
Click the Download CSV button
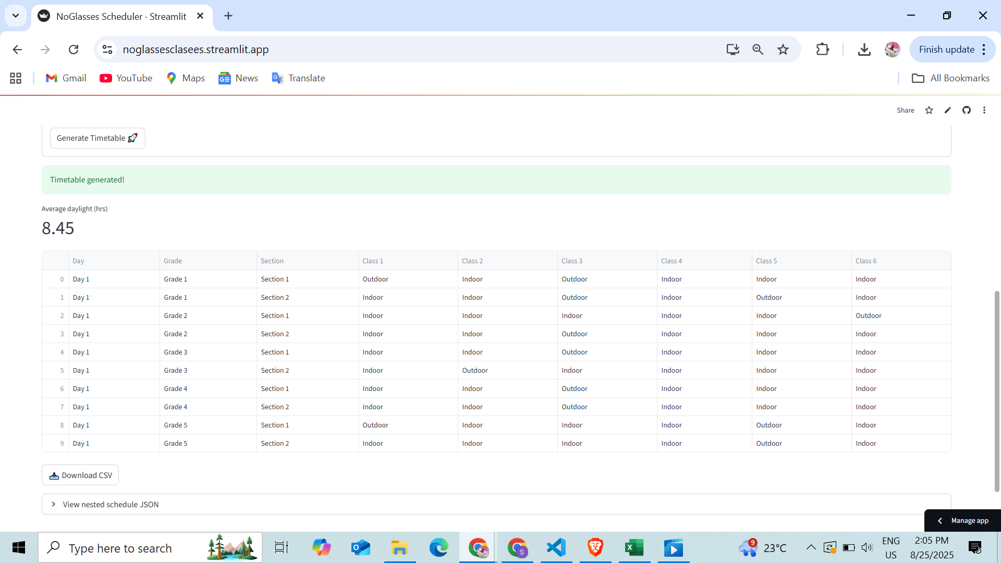80,475
